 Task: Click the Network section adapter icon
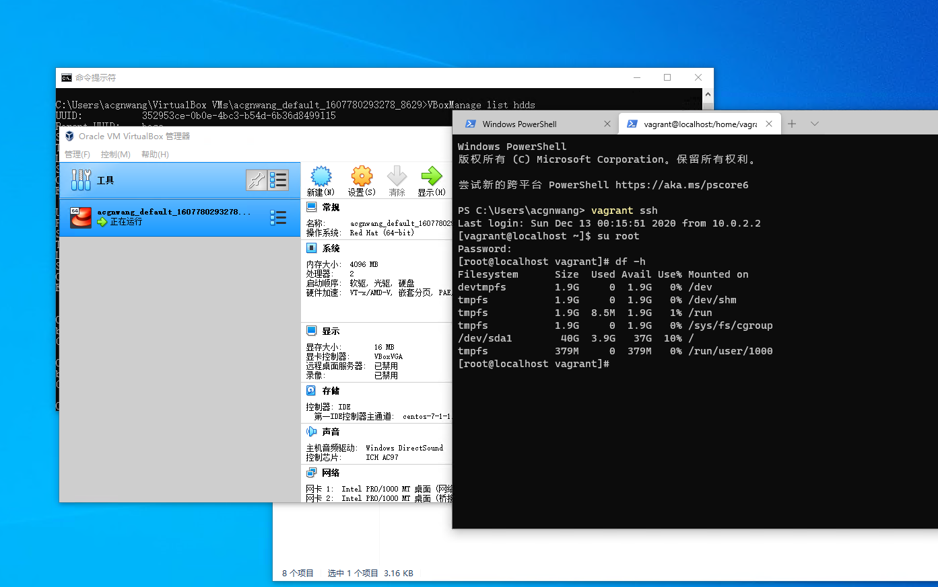pos(312,473)
